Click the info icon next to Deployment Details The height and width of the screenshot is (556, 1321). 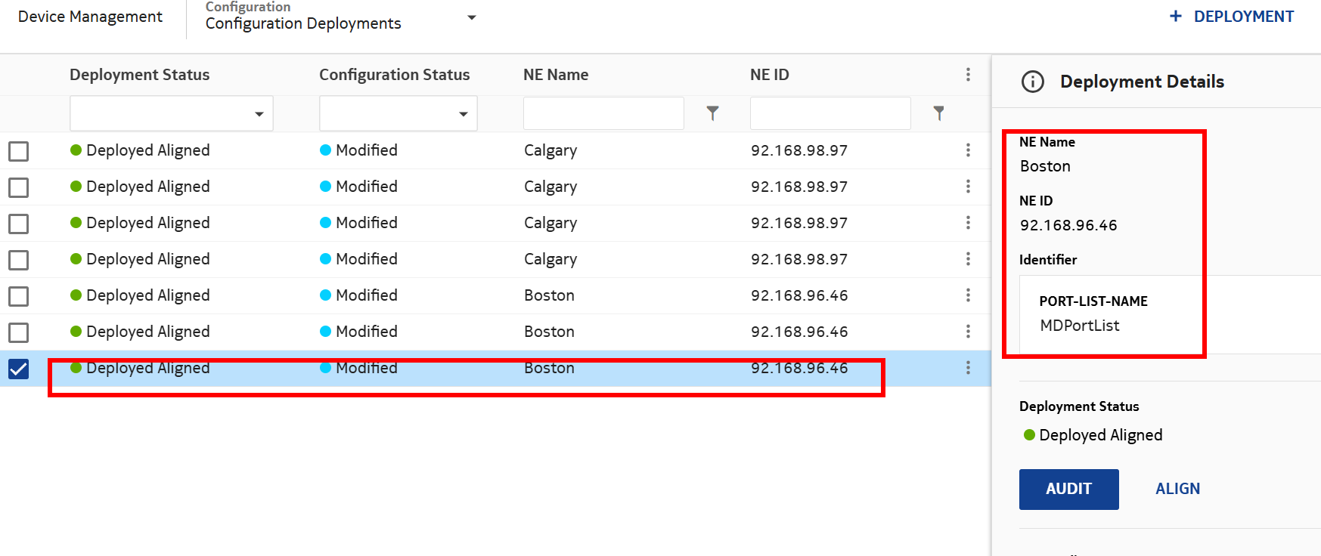[1032, 82]
